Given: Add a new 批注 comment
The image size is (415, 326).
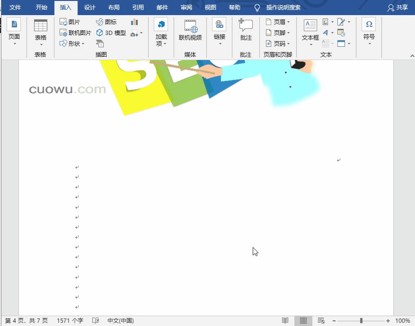Looking at the screenshot, I should point(246,30).
